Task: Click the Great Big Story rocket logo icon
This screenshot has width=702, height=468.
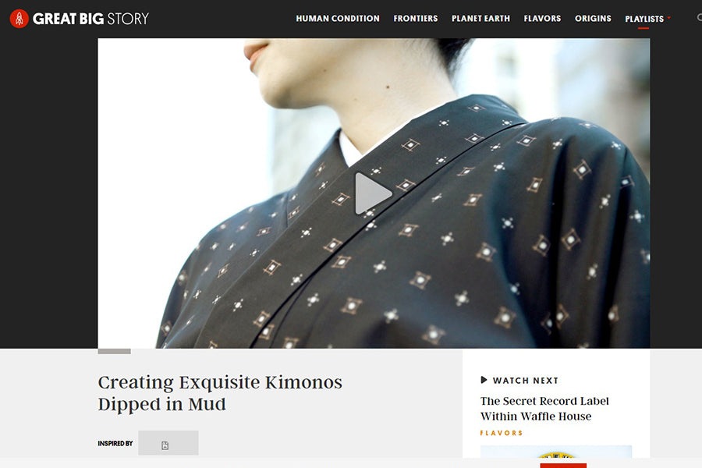Action: [x=19, y=19]
